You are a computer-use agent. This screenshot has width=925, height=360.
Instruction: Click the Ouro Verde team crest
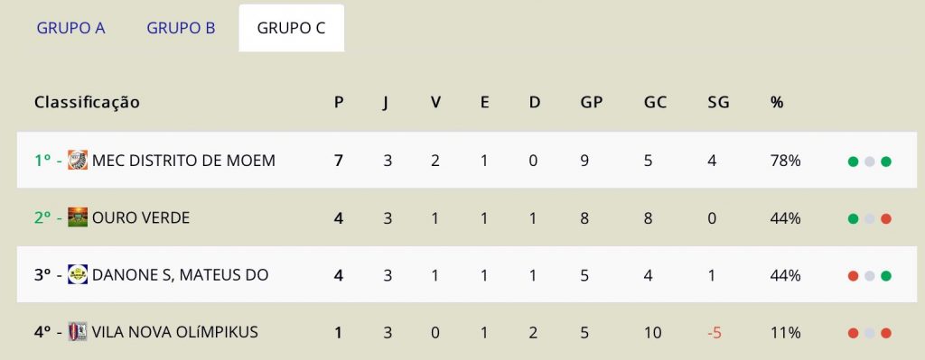(78, 217)
